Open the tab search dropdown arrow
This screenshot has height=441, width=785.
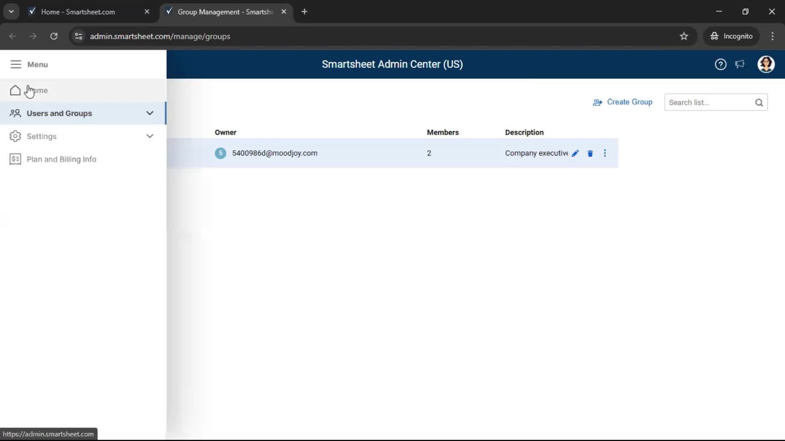click(11, 11)
